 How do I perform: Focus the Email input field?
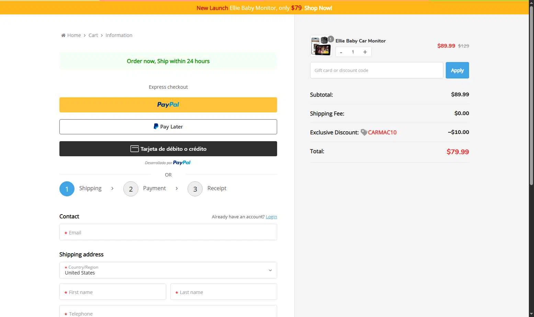[168, 232]
